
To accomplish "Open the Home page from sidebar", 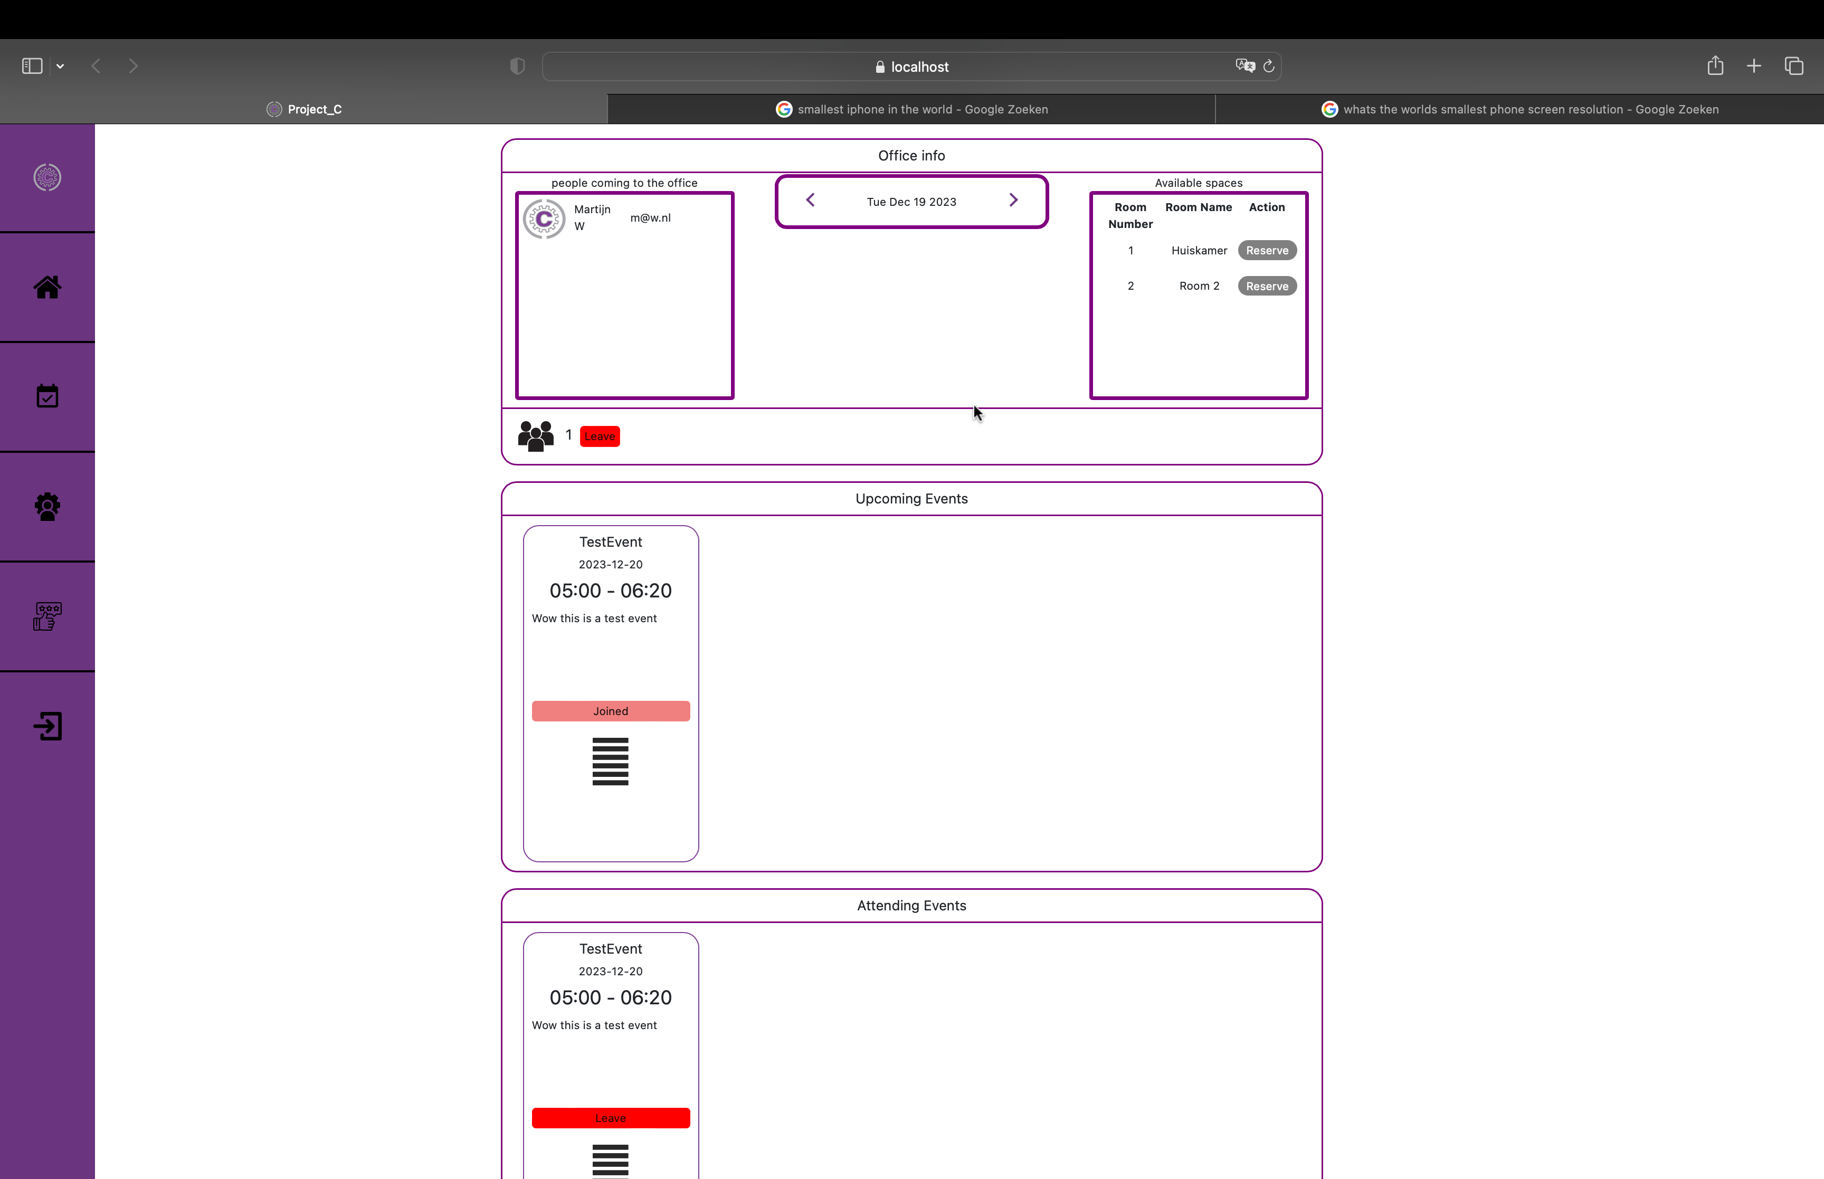I will tap(47, 287).
